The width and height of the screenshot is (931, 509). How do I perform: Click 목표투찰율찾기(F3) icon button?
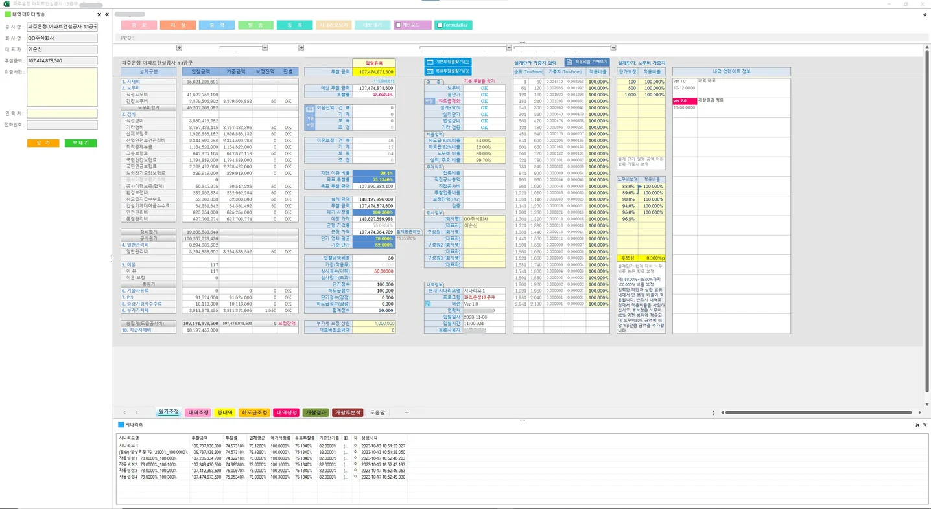(448, 70)
